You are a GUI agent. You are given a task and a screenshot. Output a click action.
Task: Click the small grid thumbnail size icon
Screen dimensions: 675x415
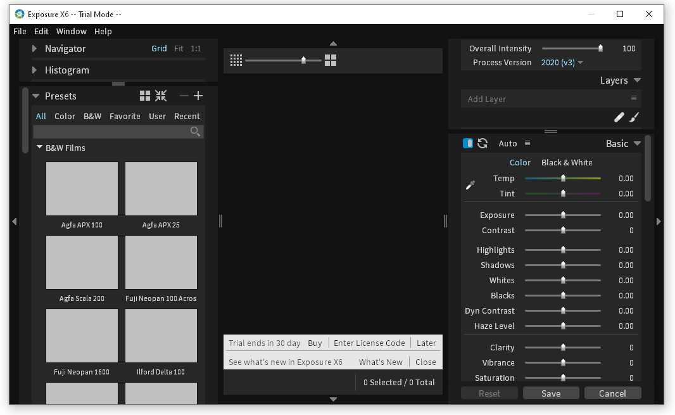tap(236, 60)
